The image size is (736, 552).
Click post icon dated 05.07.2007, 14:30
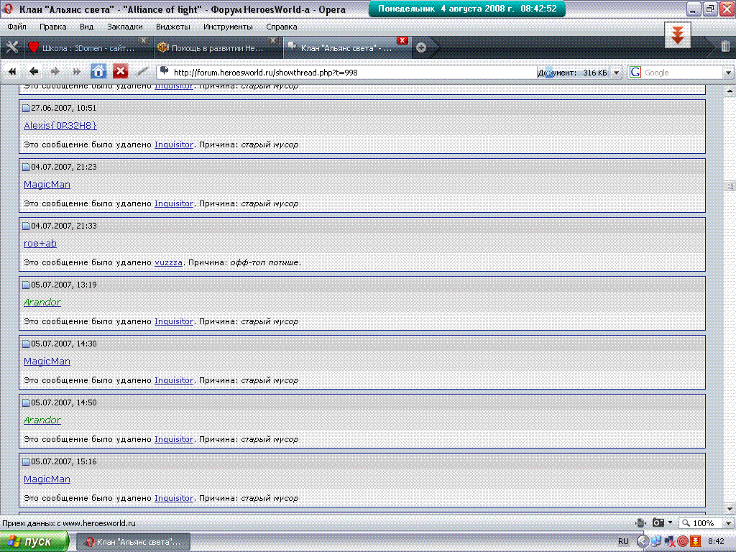(x=26, y=344)
